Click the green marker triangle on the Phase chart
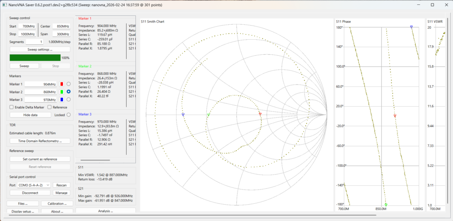Screen dimensions: 453x221 (386, 205)
